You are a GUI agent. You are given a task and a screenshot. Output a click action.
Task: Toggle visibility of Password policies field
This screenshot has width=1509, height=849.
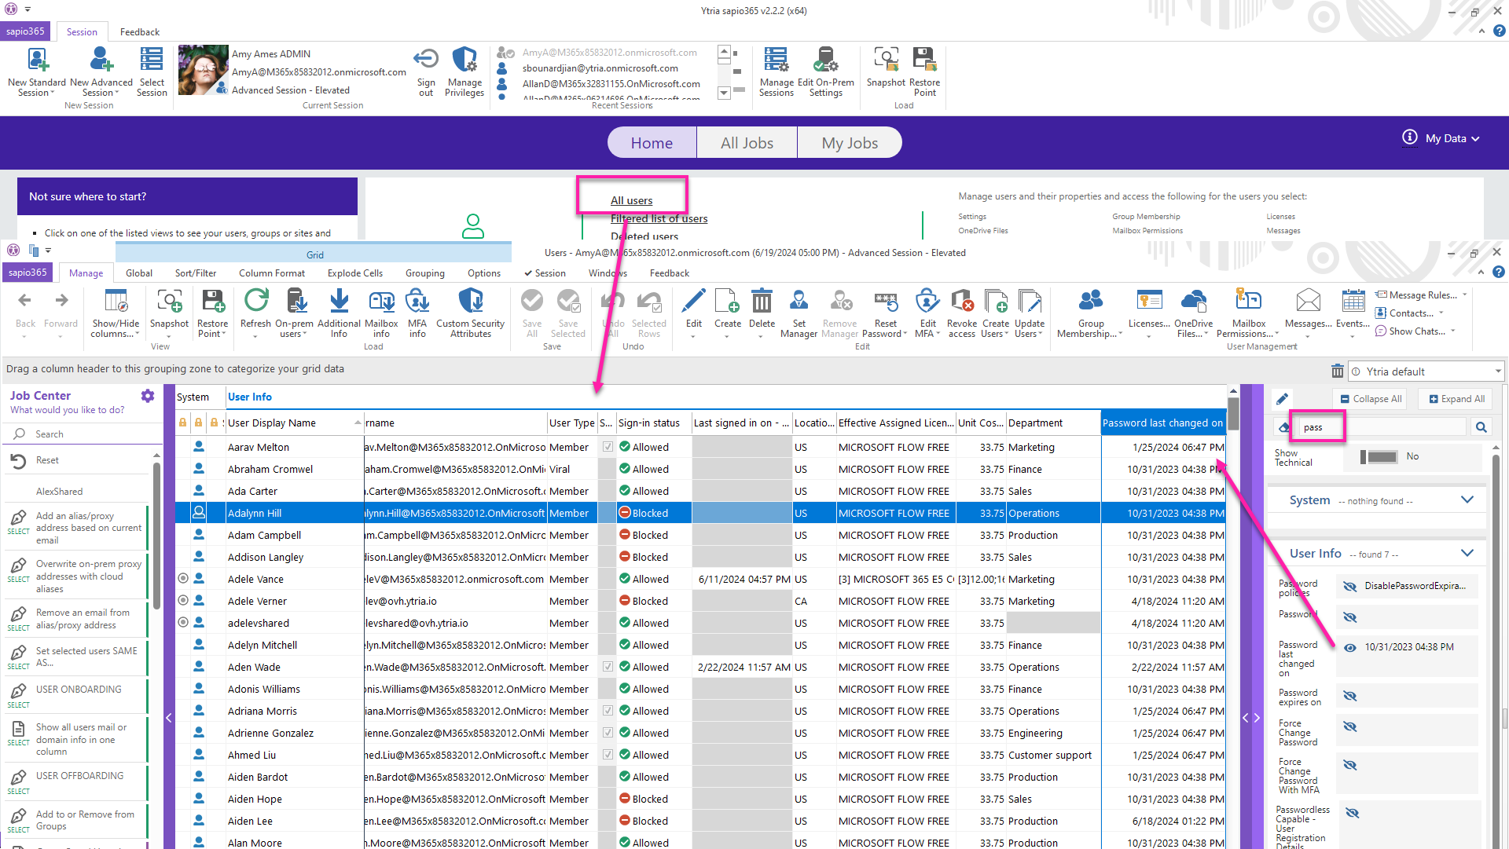[1349, 587]
